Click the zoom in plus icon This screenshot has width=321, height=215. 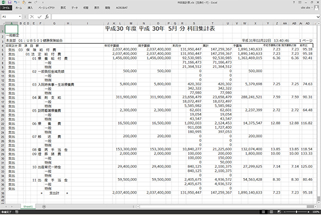(x=309, y=212)
